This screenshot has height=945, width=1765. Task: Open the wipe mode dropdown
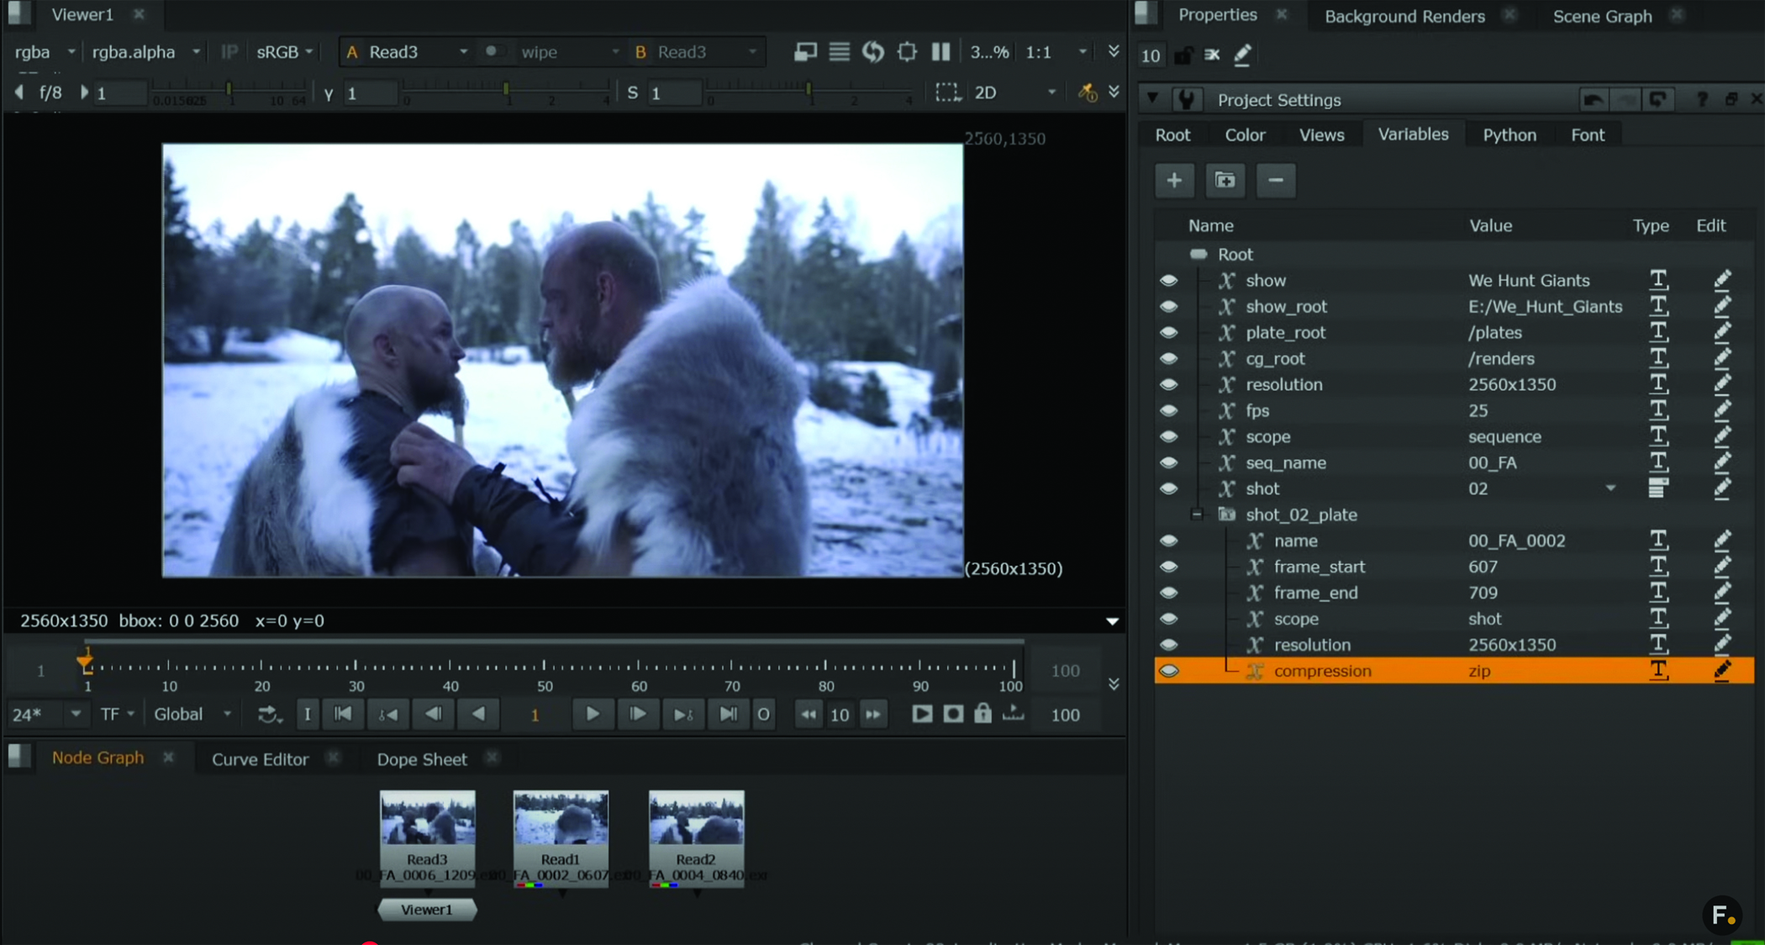tap(569, 52)
